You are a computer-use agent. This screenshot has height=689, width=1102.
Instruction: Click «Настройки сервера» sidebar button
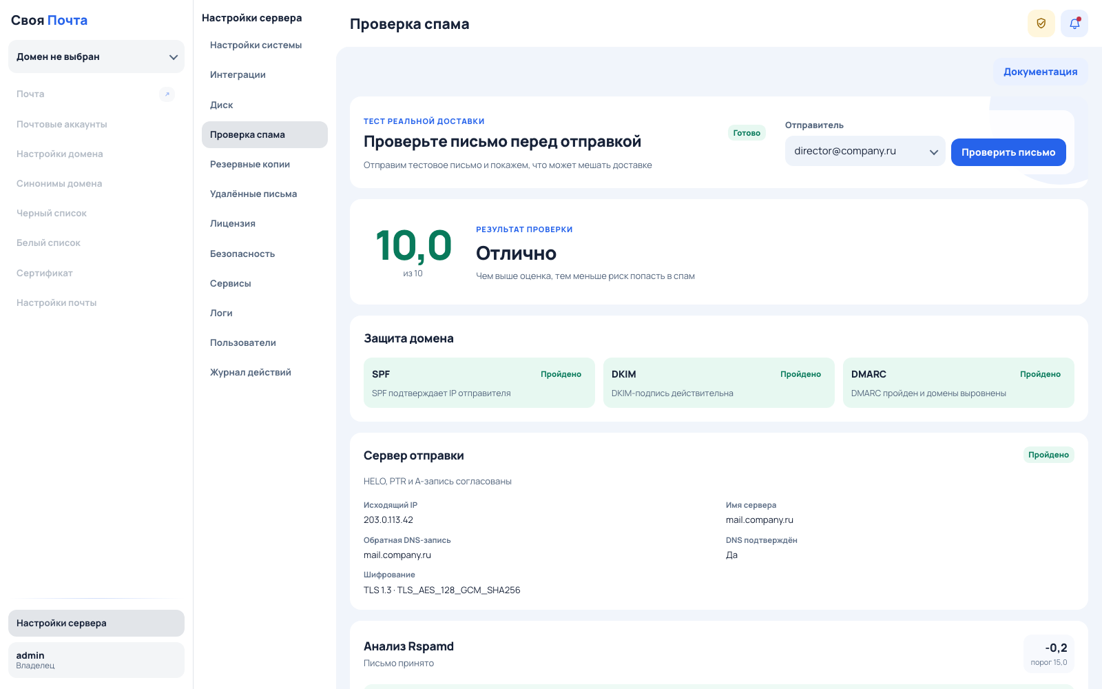[x=96, y=623]
